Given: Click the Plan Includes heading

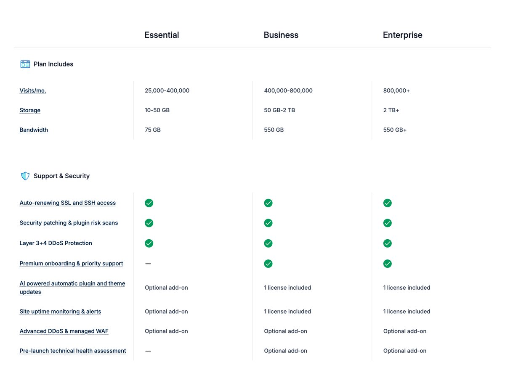Looking at the screenshot, I should tap(53, 64).
